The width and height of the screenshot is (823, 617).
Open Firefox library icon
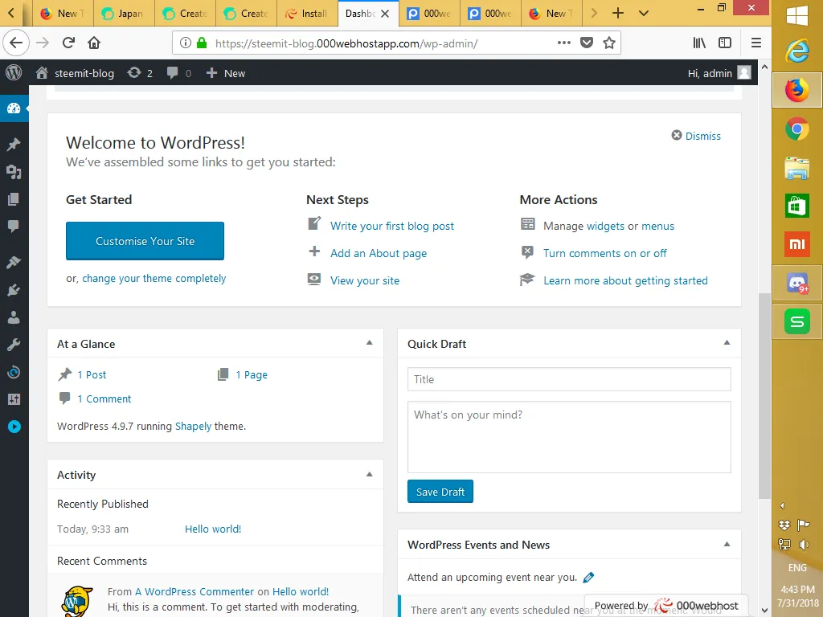(699, 43)
